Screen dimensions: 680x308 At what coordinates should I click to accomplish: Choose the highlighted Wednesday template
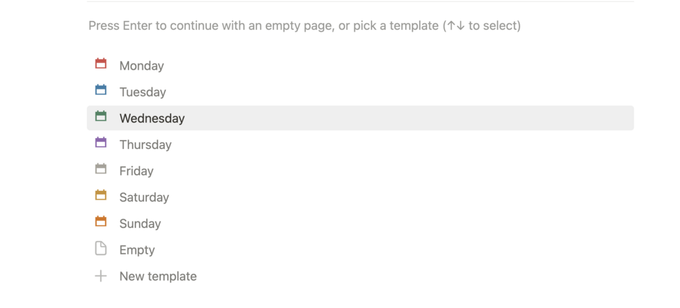(152, 118)
